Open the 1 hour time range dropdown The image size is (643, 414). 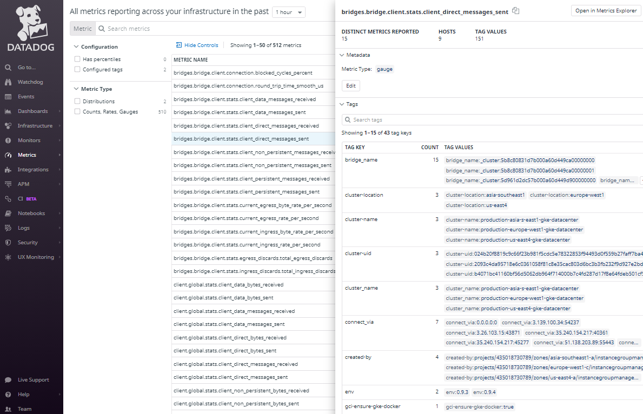[x=289, y=12]
